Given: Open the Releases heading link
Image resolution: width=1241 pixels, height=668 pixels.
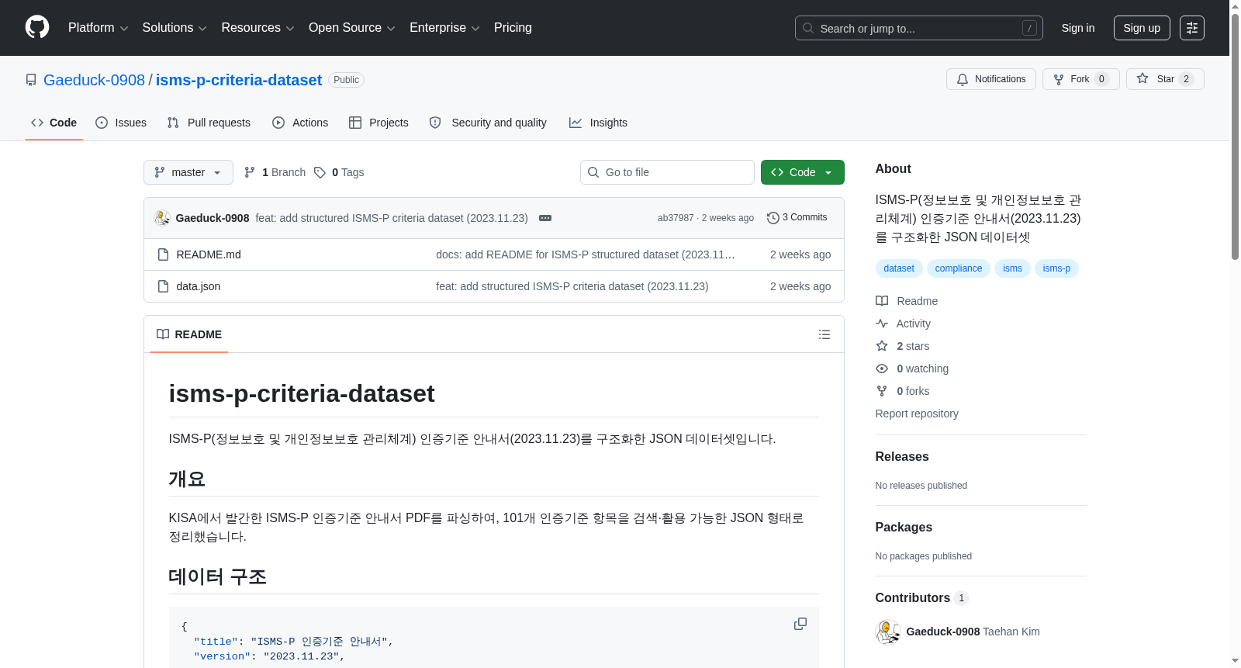Looking at the screenshot, I should click(x=902, y=457).
